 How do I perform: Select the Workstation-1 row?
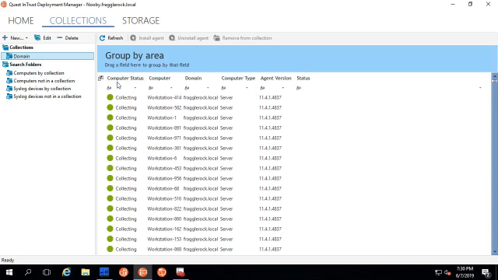tap(294, 117)
